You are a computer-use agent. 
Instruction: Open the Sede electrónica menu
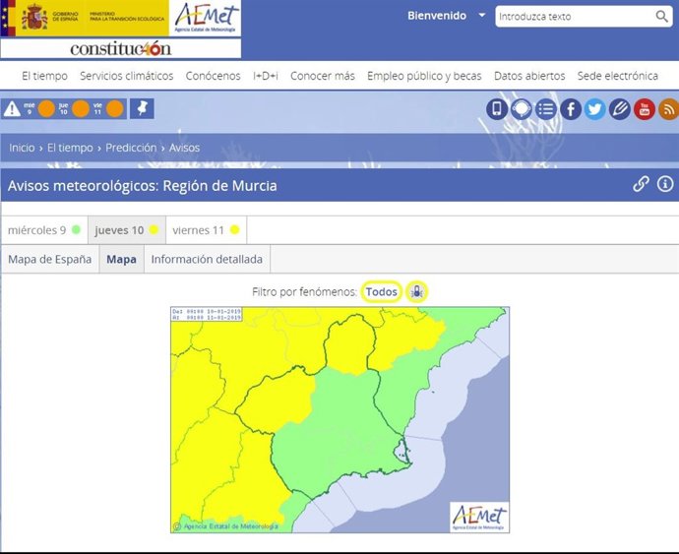(618, 76)
